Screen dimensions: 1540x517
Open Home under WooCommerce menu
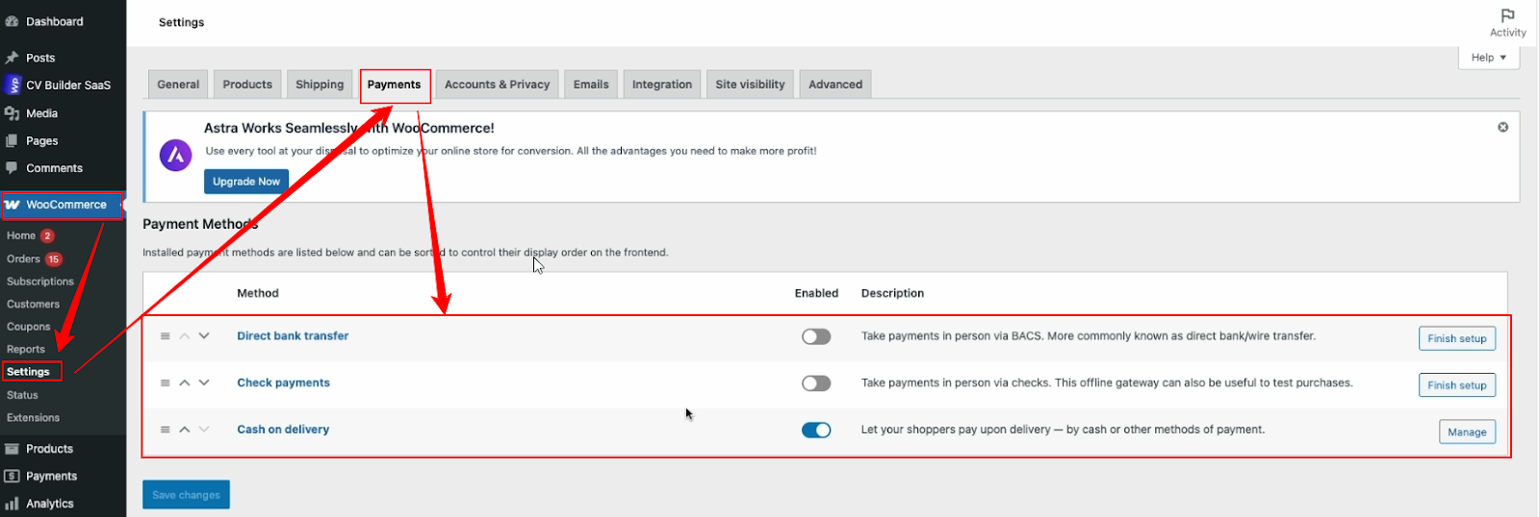point(21,235)
